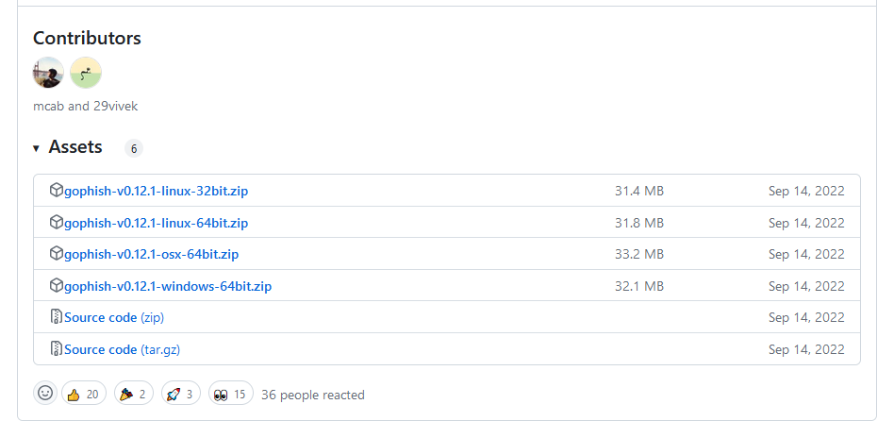Download gophish-v0.12.1-osx-64bit.zip
Screen dimensions: 894x438
tap(151, 254)
